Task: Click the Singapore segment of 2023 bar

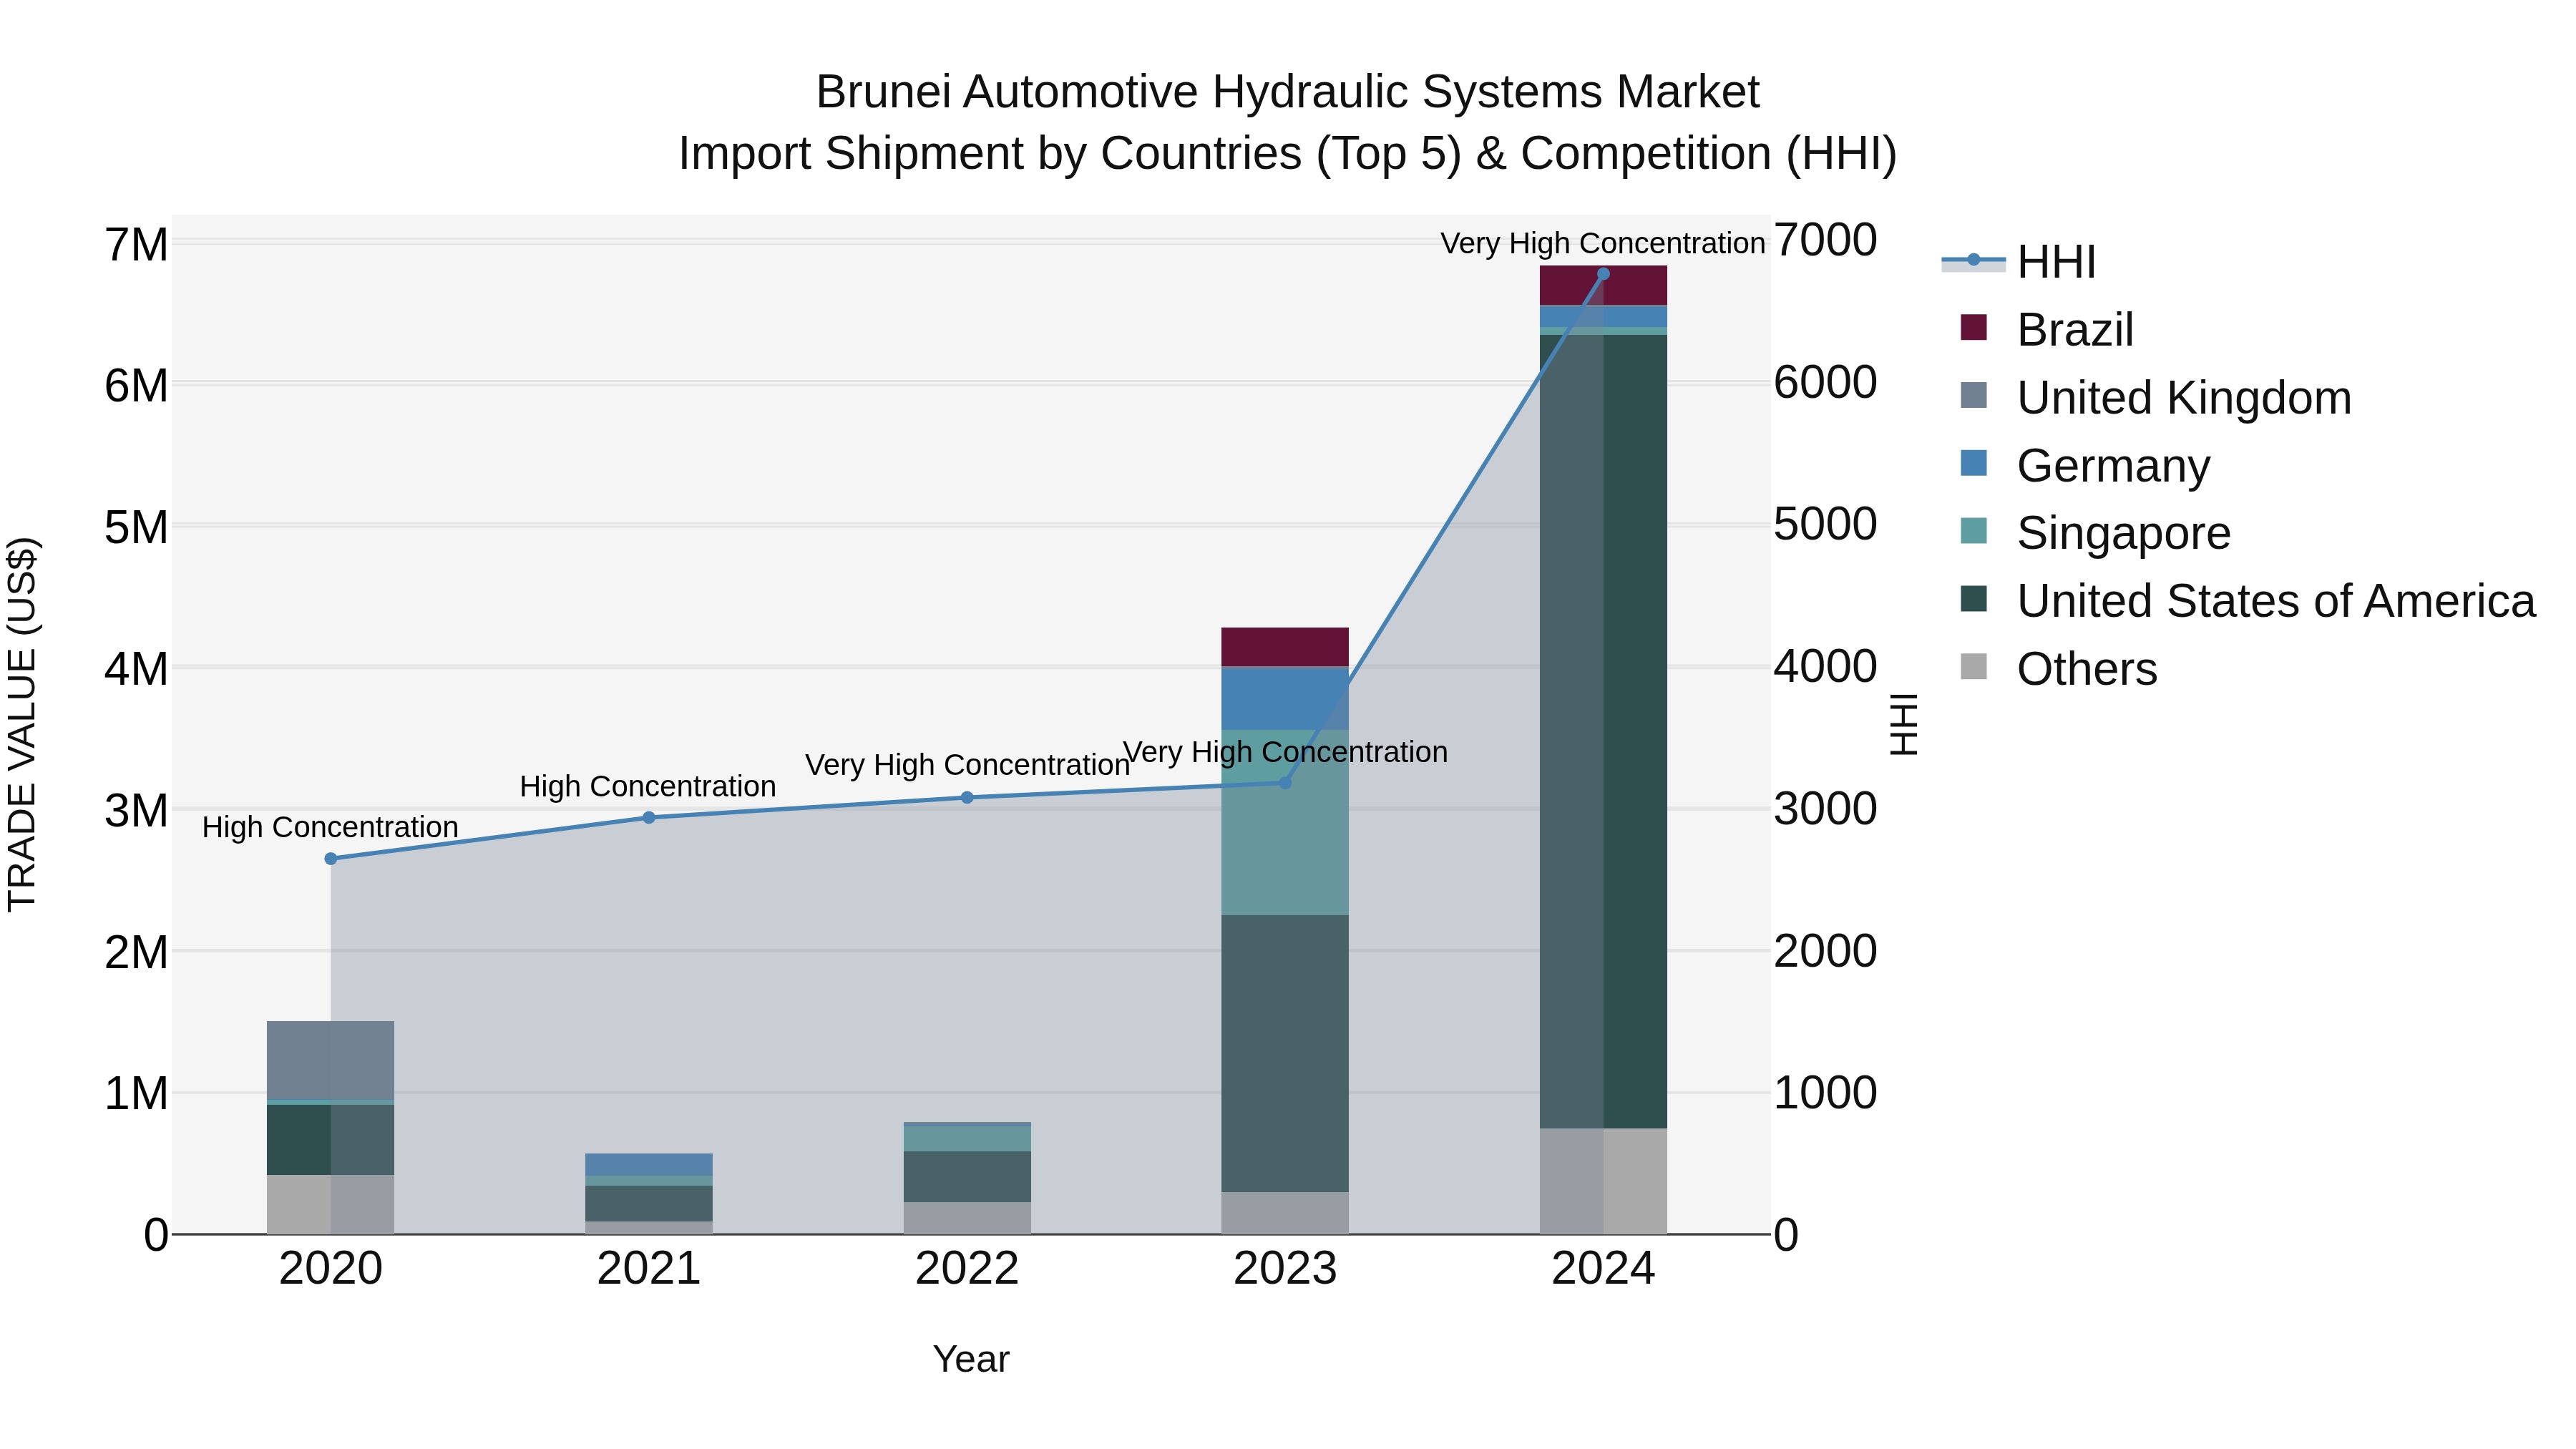Action: pyautogui.click(x=1285, y=823)
